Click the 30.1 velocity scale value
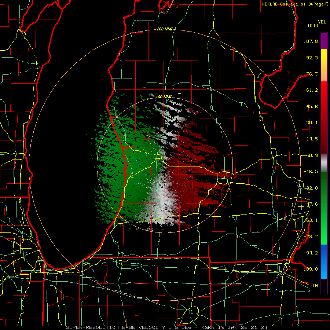330x330 pixels. 312,123
